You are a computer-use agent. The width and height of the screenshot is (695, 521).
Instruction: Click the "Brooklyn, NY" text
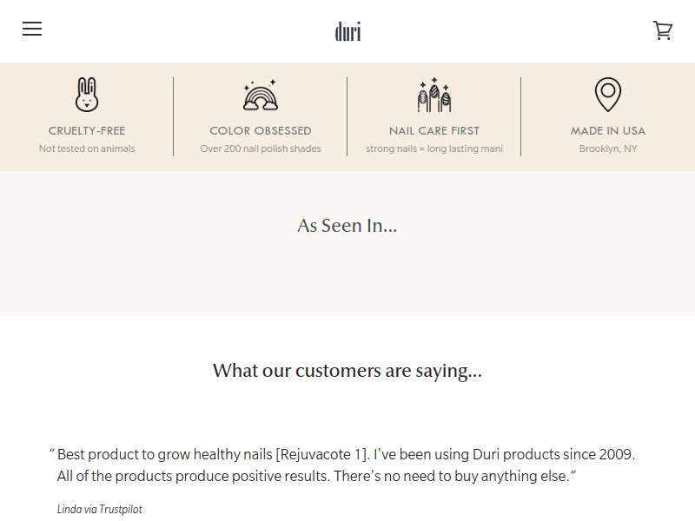tap(608, 148)
